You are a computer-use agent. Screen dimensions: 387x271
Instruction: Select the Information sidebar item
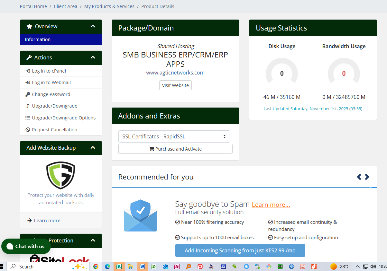(38, 39)
